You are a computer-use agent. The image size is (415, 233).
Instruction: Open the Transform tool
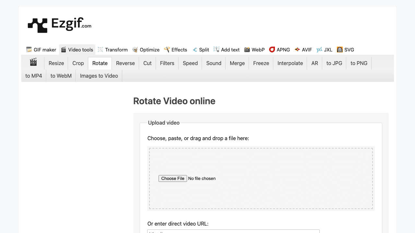pos(113,50)
